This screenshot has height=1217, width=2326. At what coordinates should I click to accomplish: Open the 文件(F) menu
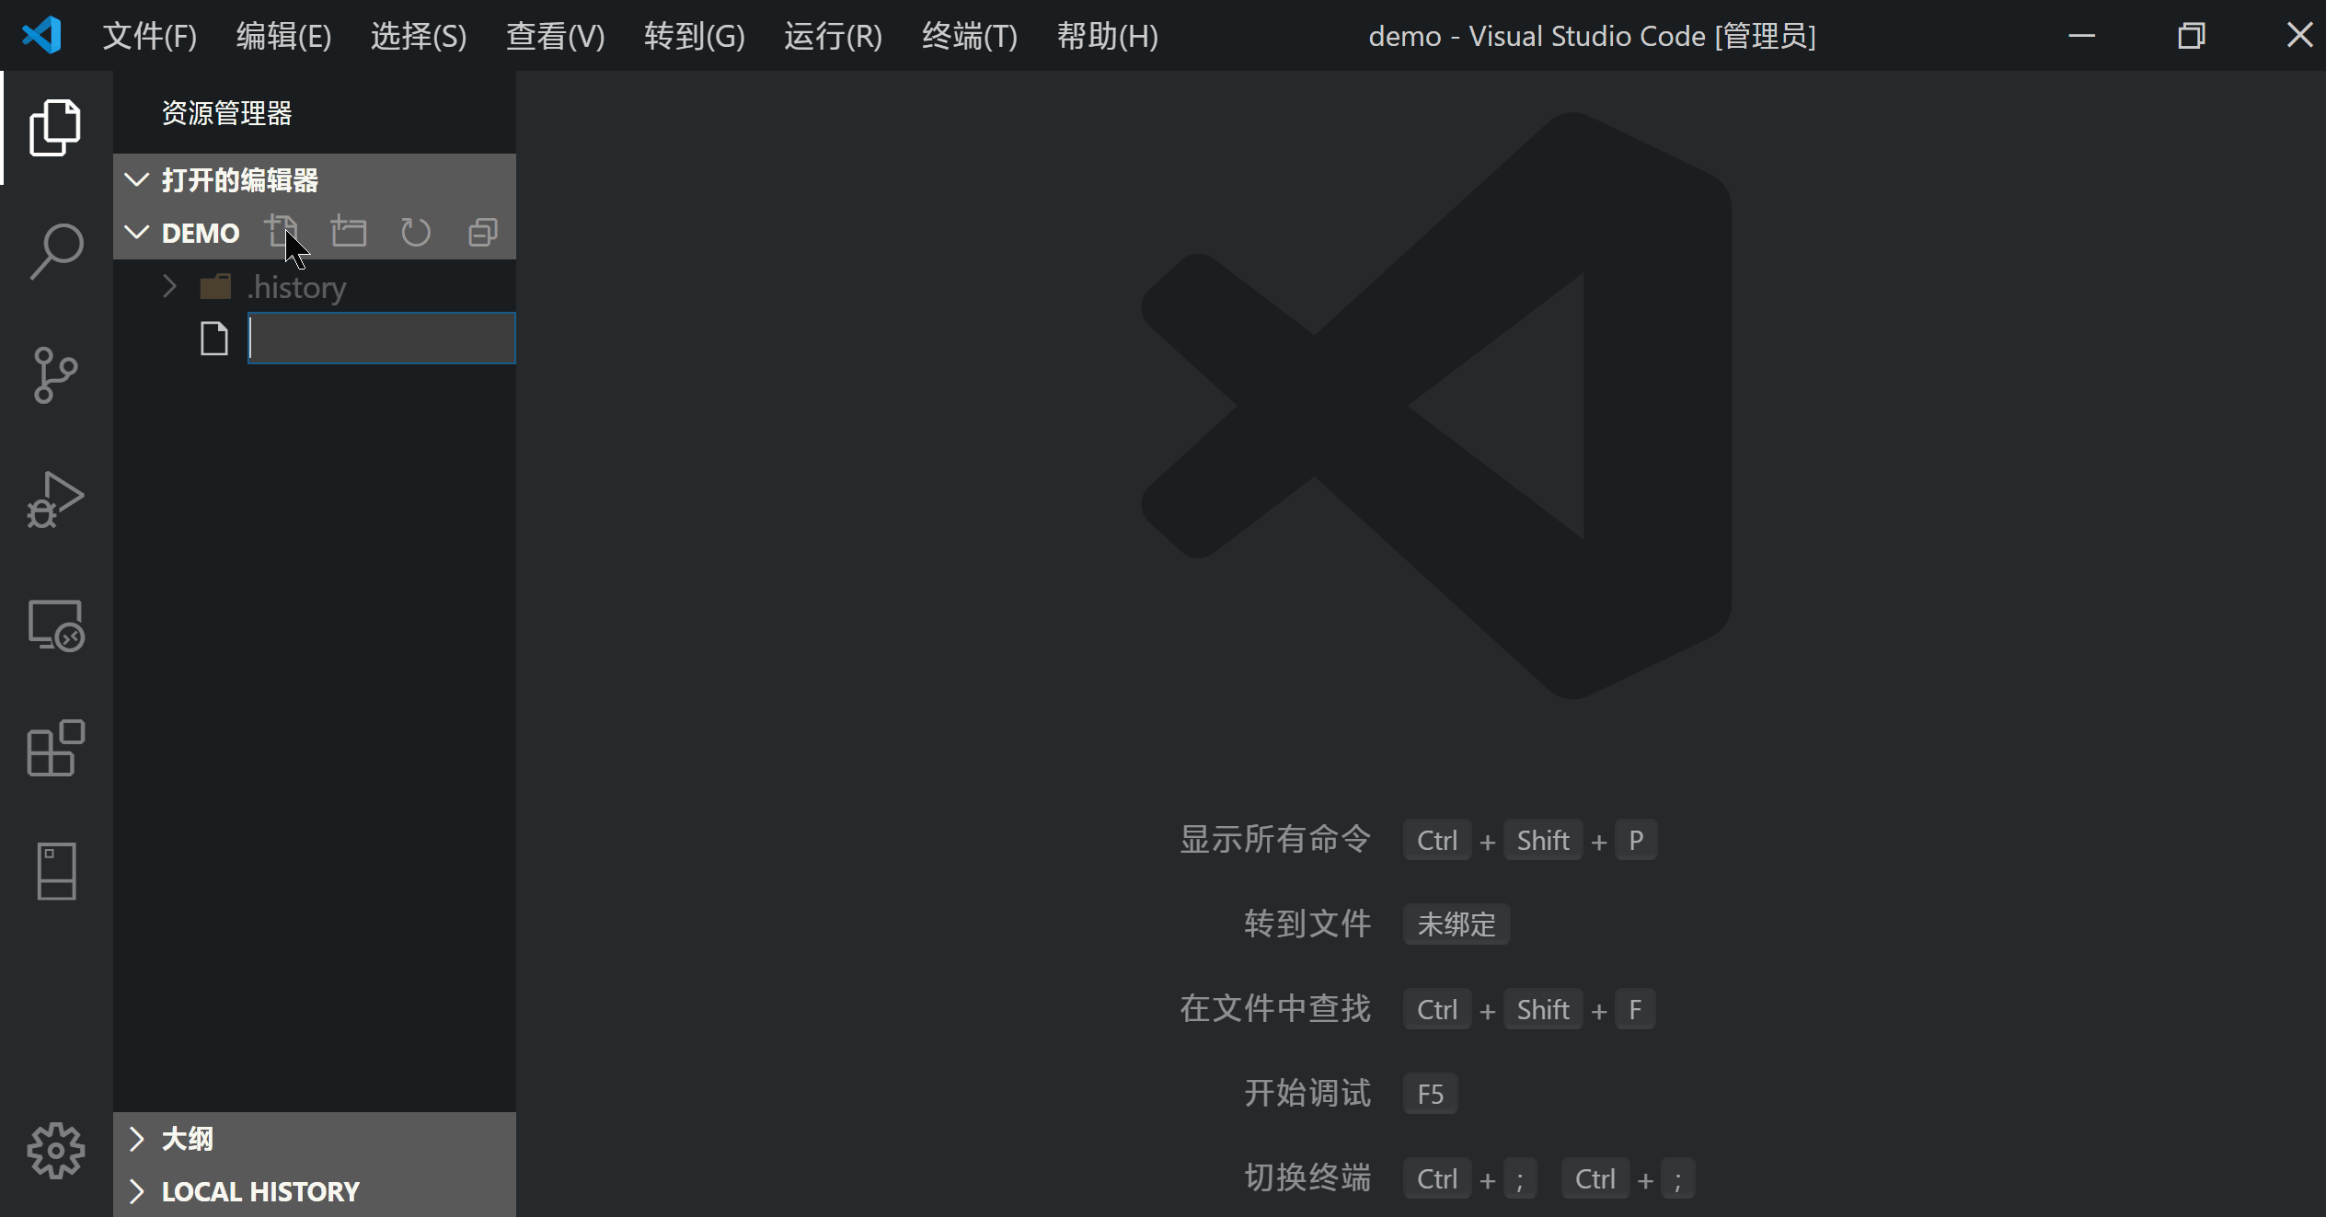[149, 36]
